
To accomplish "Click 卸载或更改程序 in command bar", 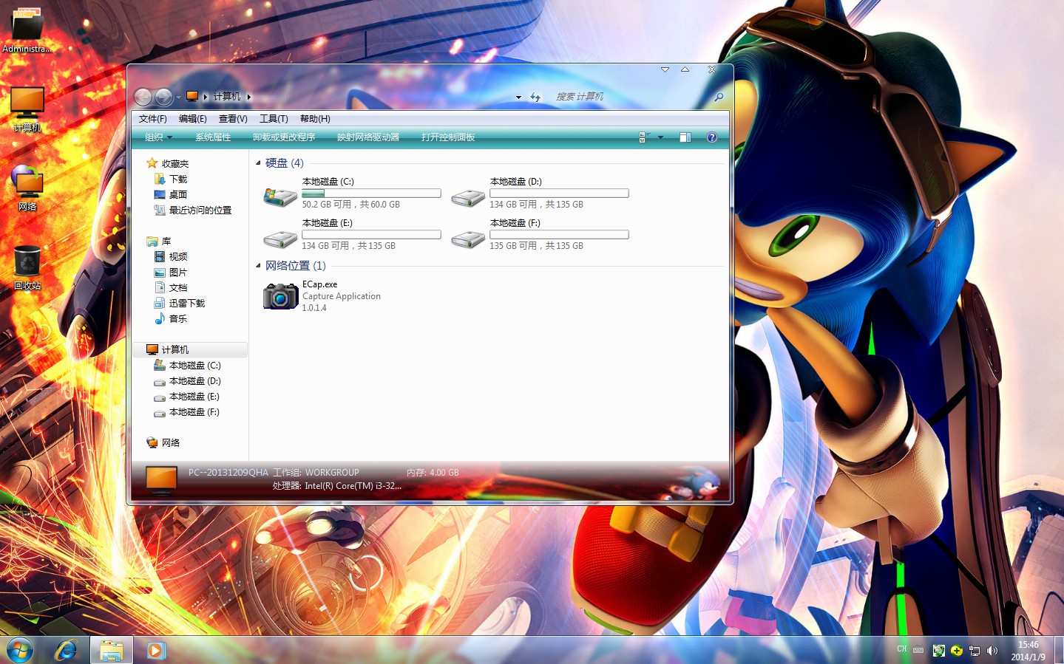I will pos(284,137).
